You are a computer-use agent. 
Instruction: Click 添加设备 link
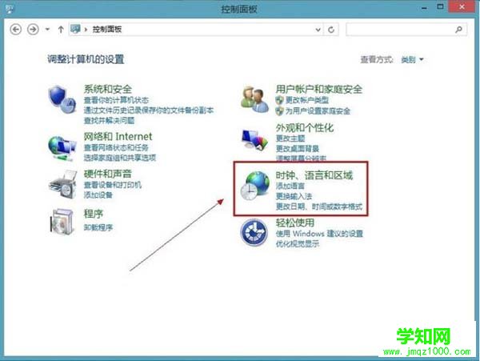tap(98, 195)
